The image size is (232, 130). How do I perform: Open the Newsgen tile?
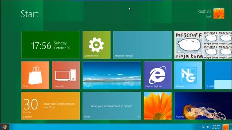click(188, 75)
